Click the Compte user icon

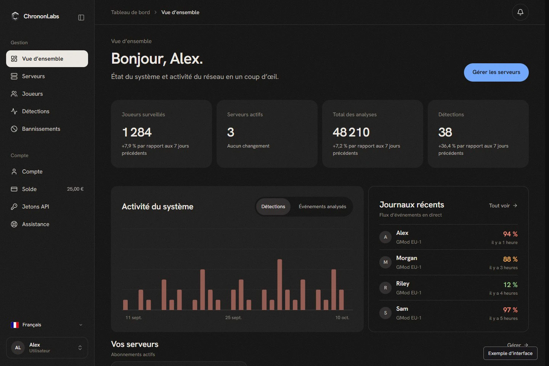(14, 172)
